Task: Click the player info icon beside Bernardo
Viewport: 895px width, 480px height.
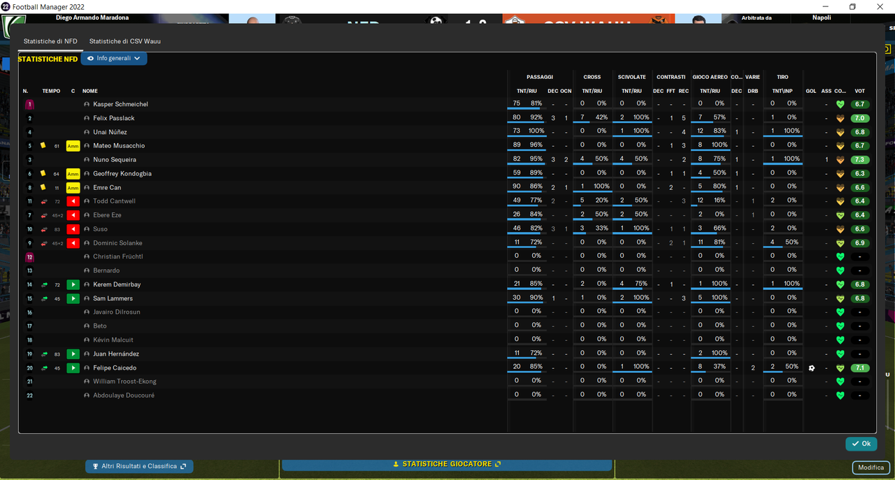Action: pos(87,270)
